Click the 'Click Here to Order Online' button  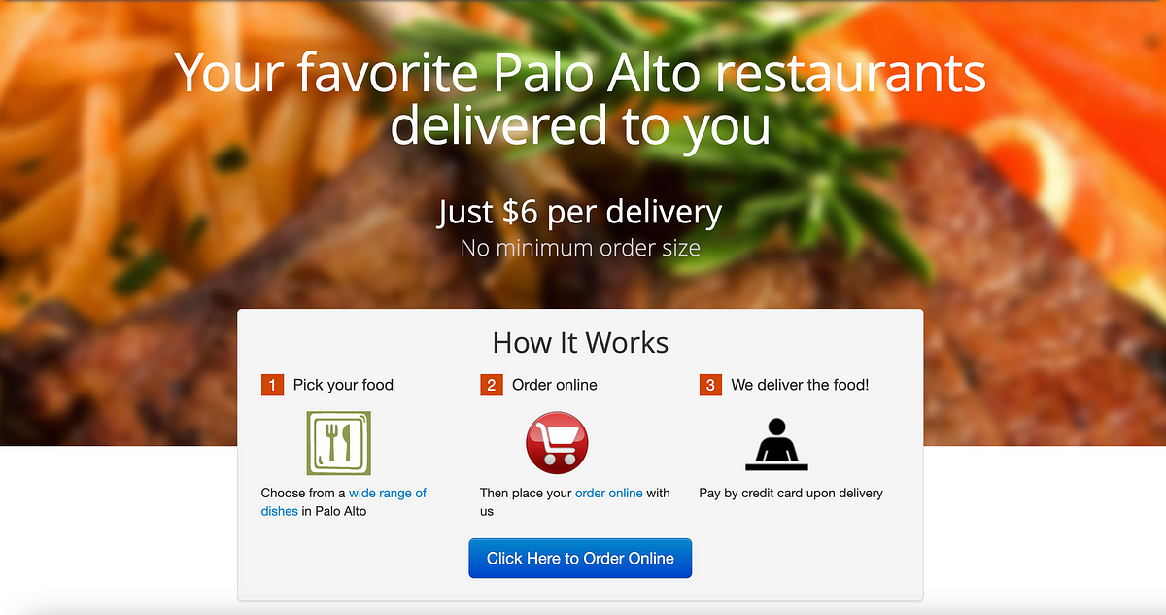(580, 559)
